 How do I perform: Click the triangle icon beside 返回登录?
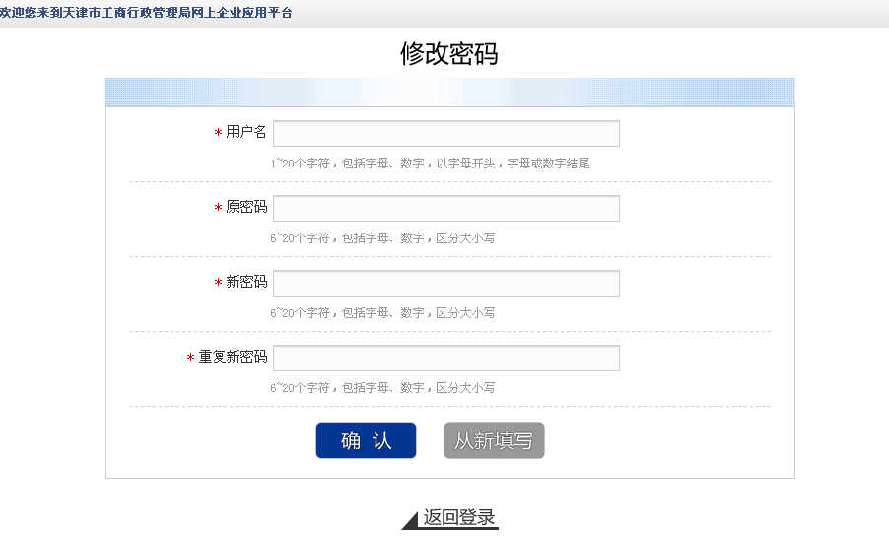[x=412, y=521]
